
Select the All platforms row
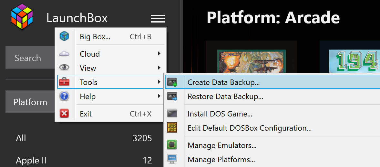(x=84, y=138)
